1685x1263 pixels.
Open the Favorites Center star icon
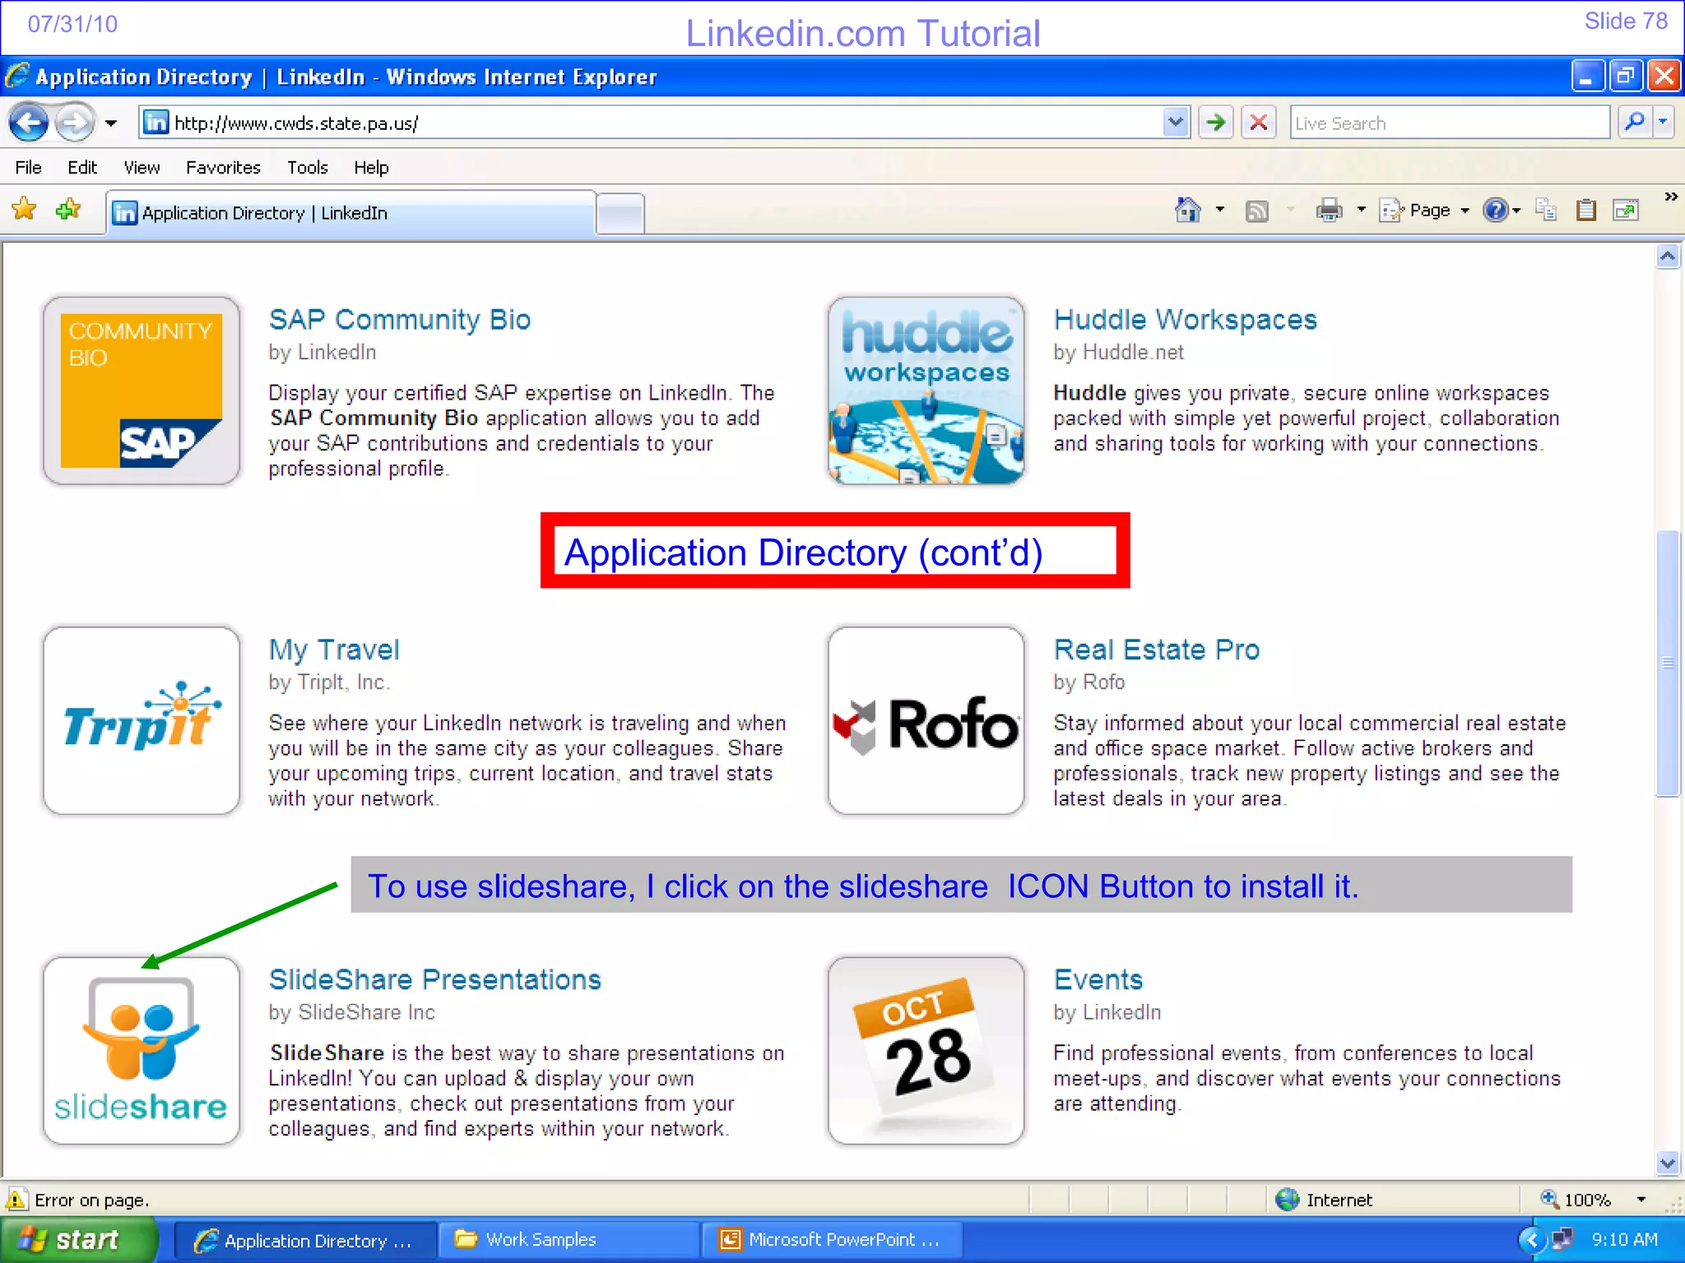(24, 210)
